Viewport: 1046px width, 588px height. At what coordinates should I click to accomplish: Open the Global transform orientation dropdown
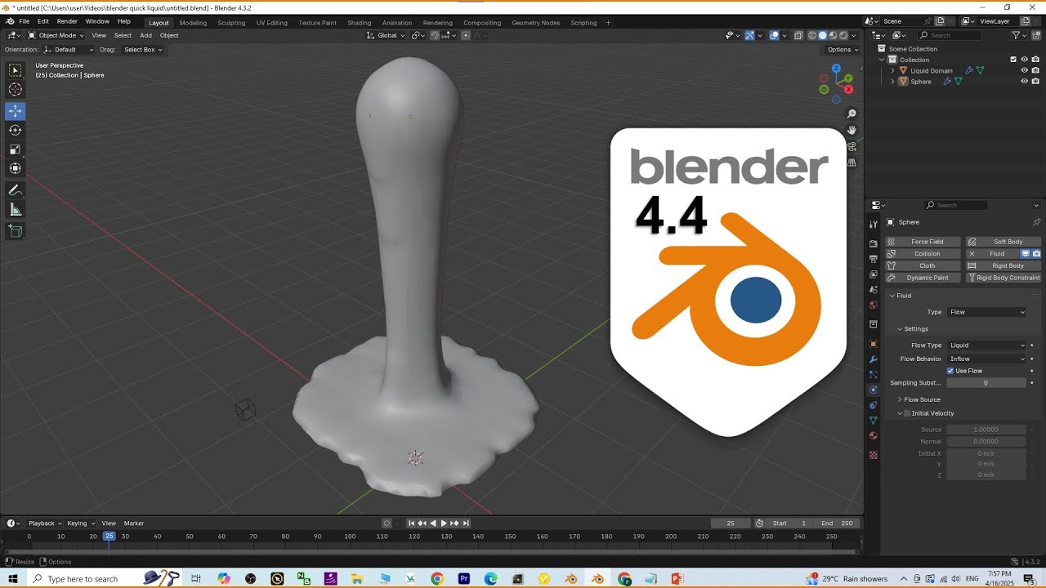click(385, 35)
